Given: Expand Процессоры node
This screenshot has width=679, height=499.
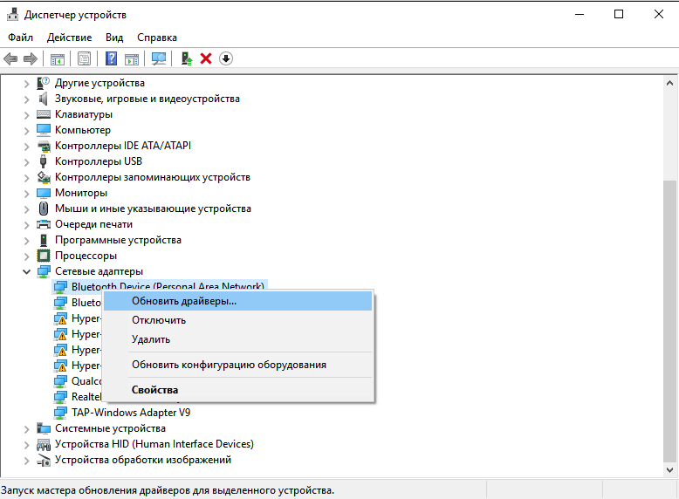Looking at the screenshot, I should (27, 256).
